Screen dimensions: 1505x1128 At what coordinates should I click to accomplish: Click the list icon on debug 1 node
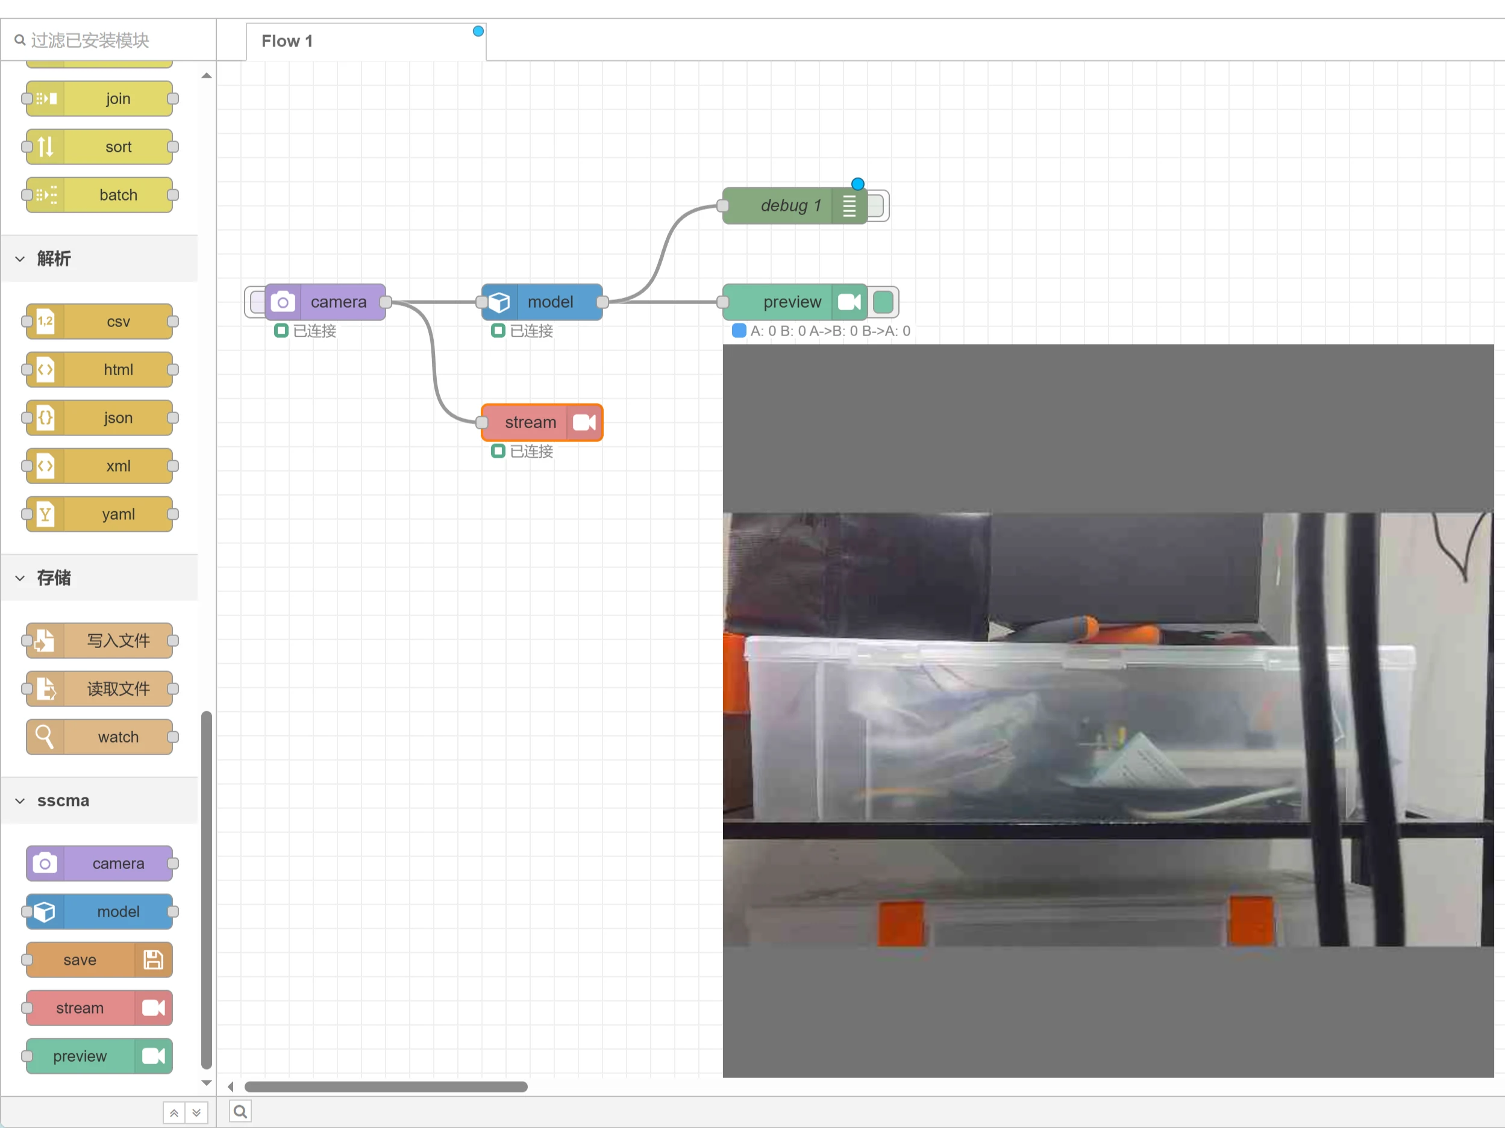pos(849,205)
